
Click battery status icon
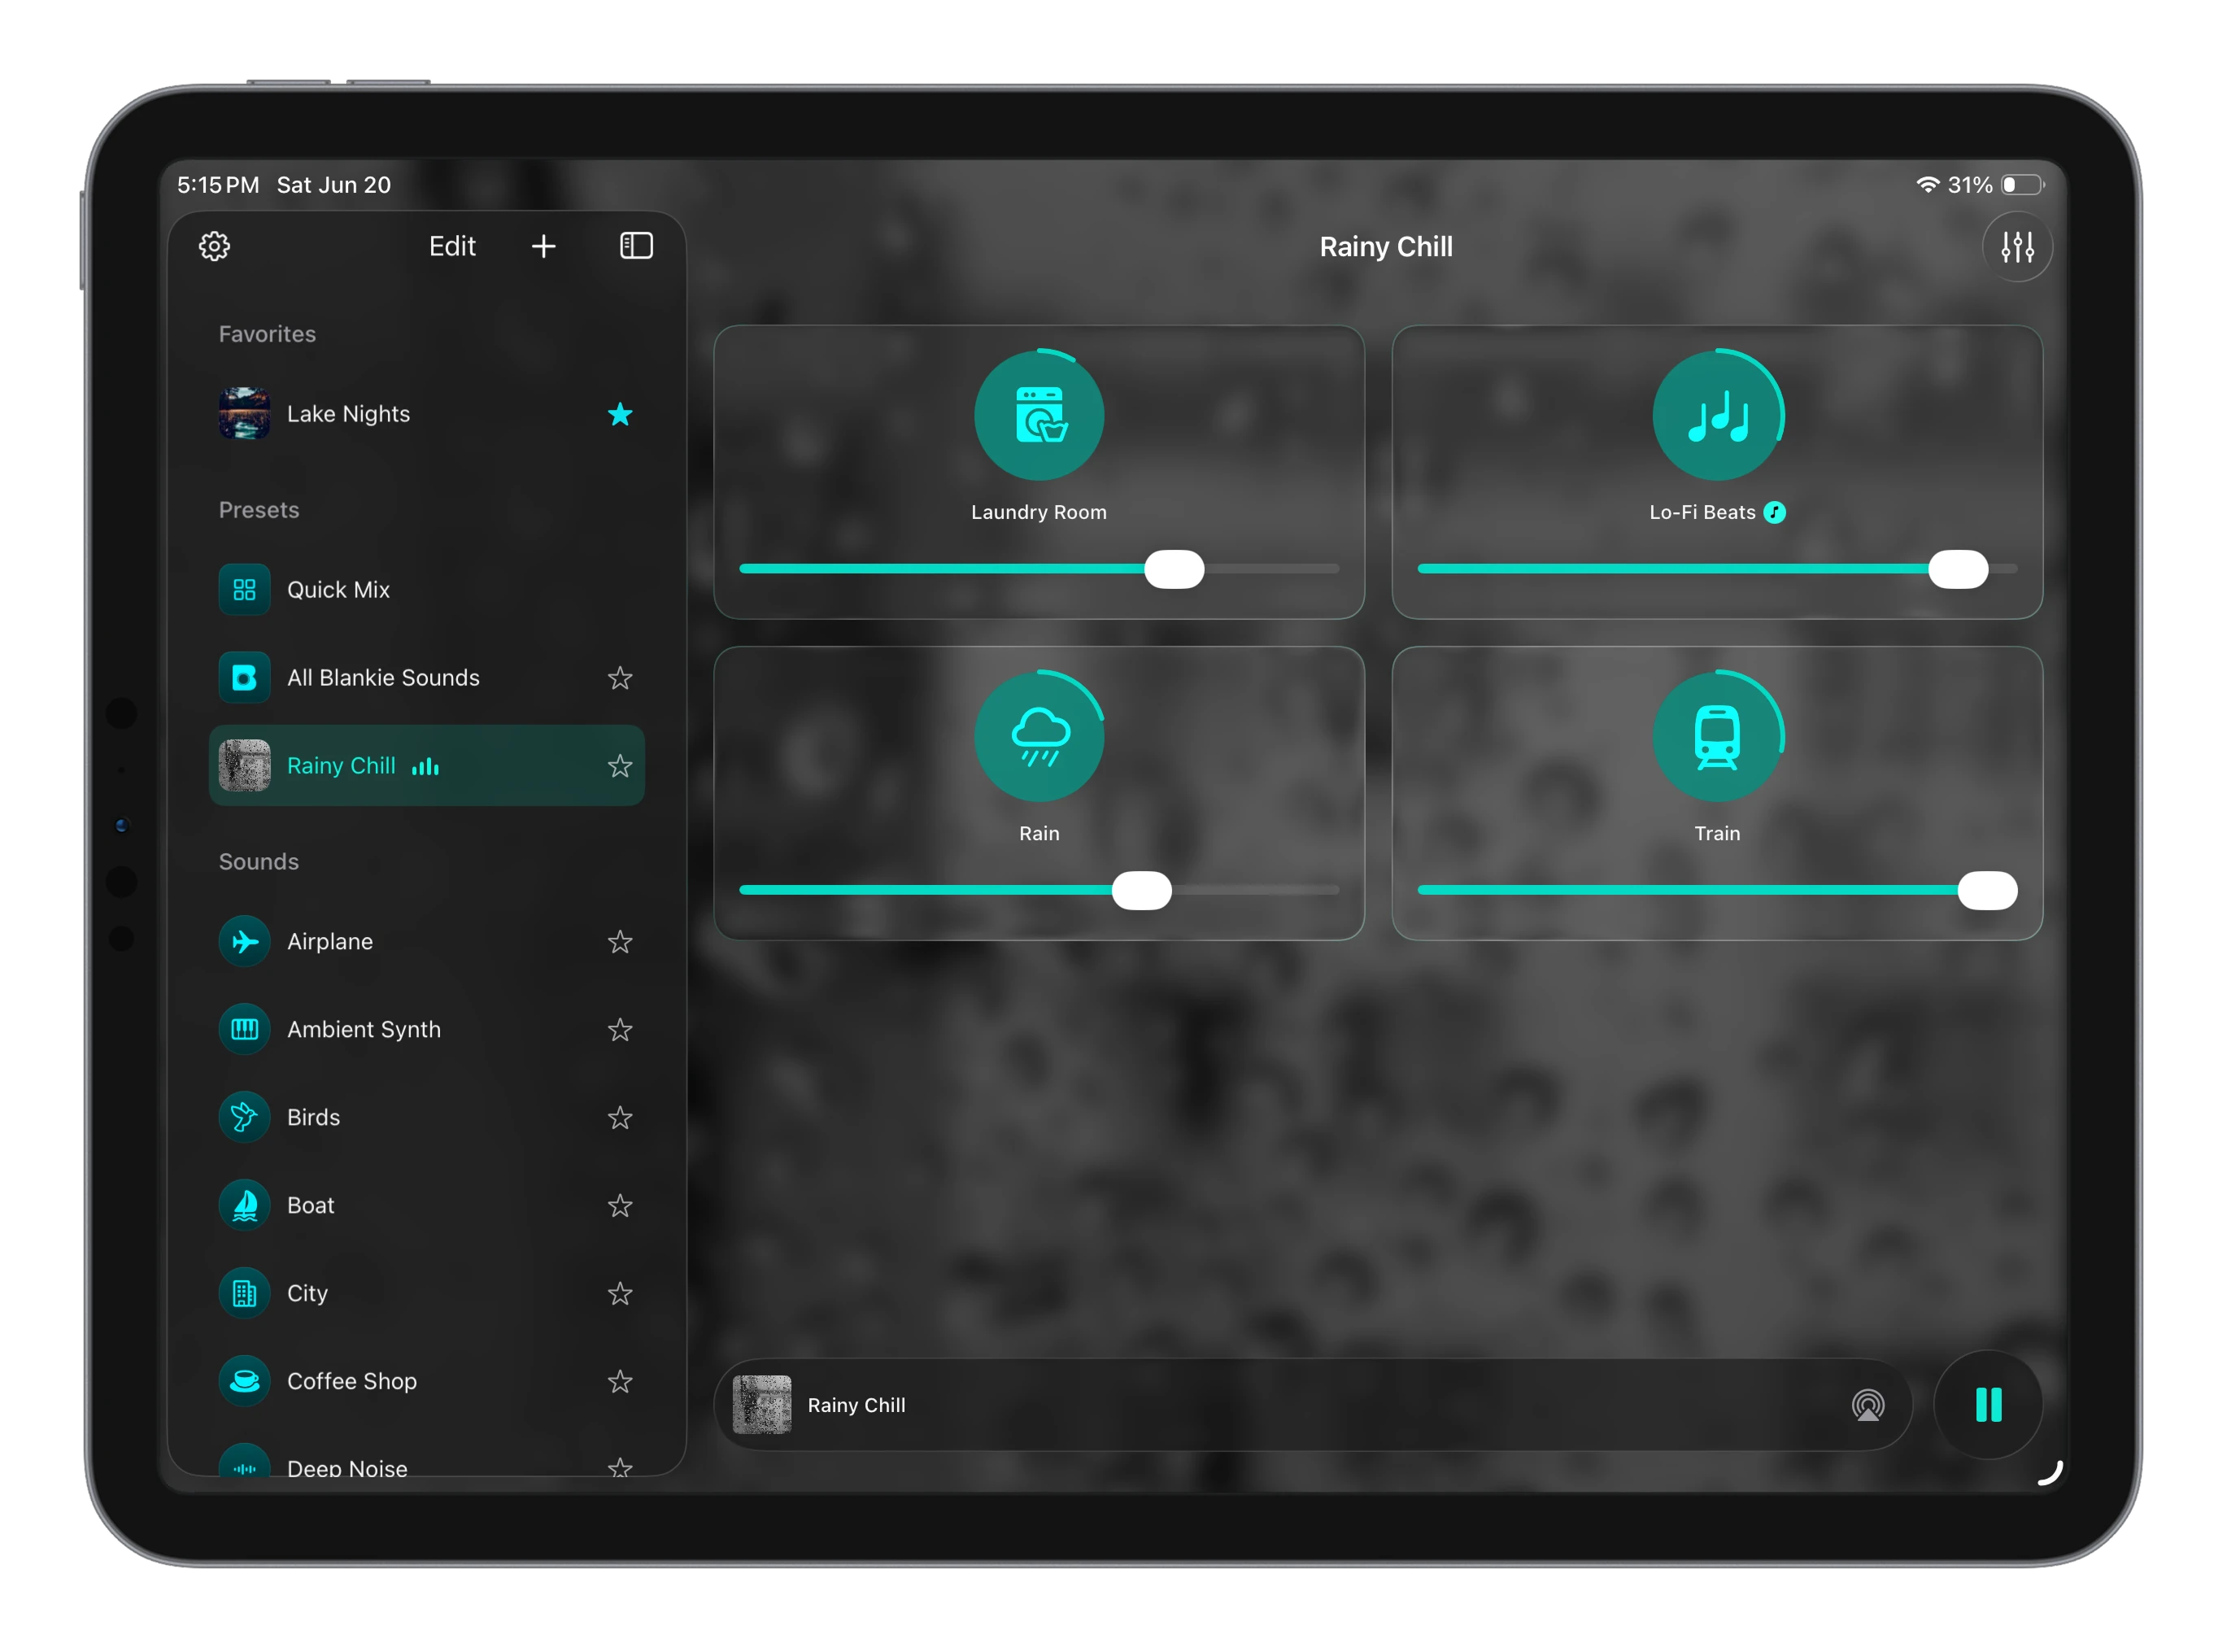tap(2022, 185)
